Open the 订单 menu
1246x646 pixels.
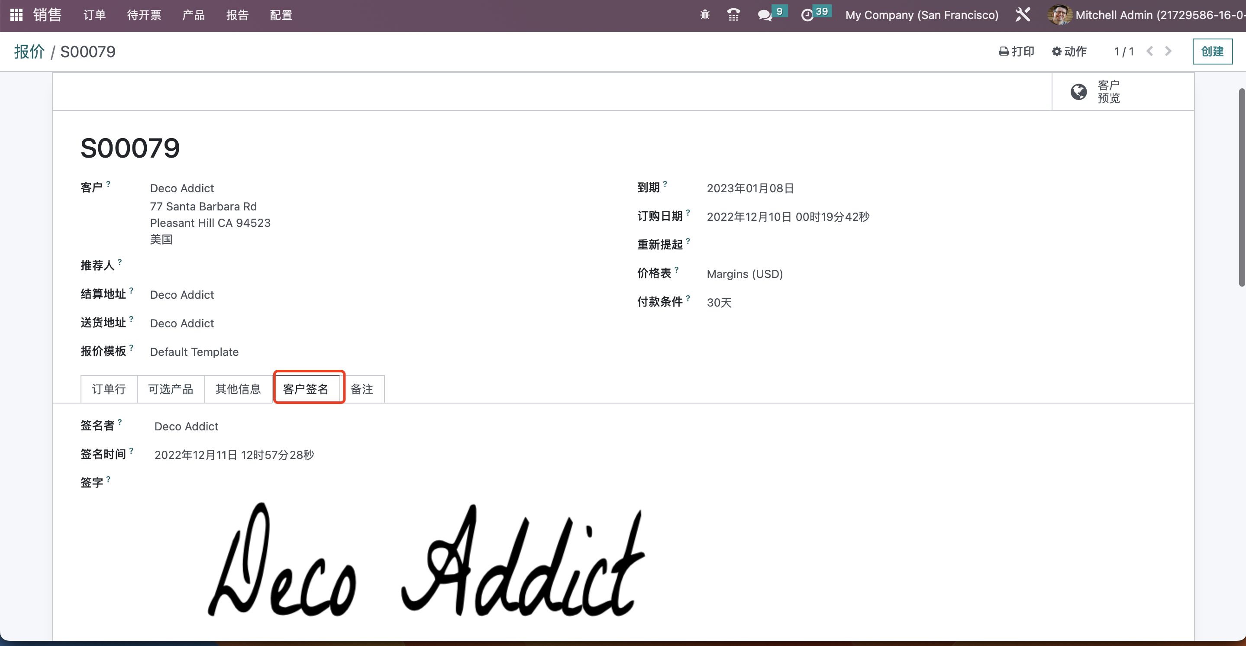point(94,15)
